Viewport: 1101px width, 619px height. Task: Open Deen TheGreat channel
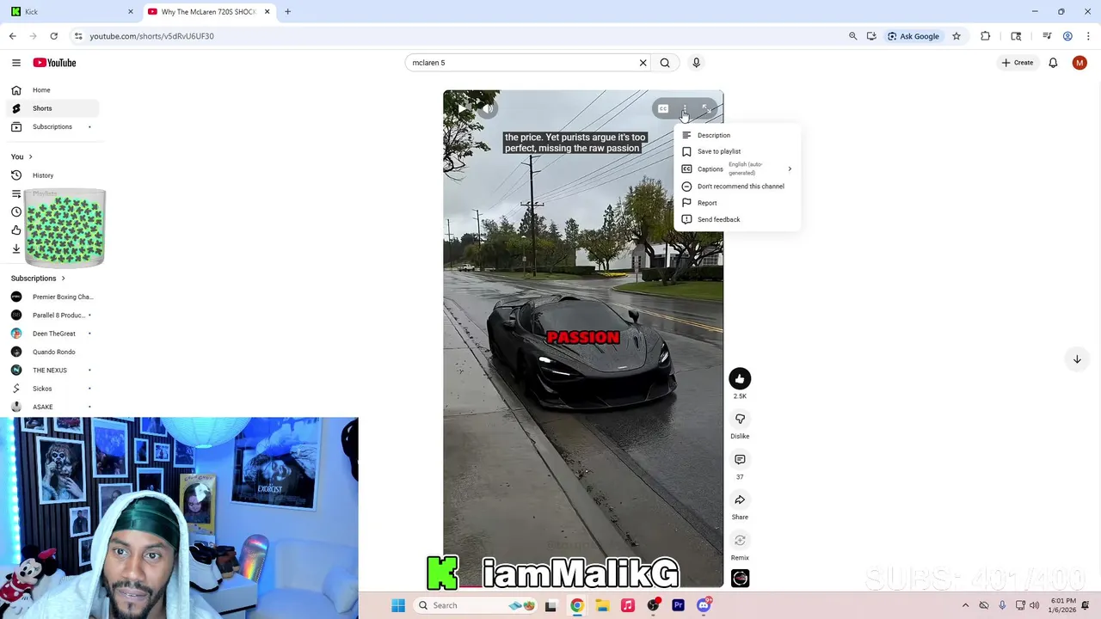tap(52, 334)
